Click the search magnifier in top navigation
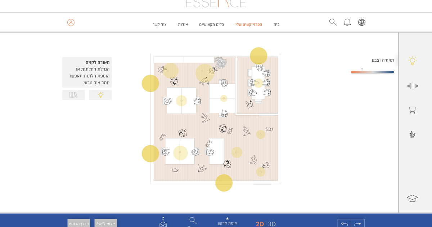Image resolution: width=432 pixels, height=227 pixels. coord(333,22)
